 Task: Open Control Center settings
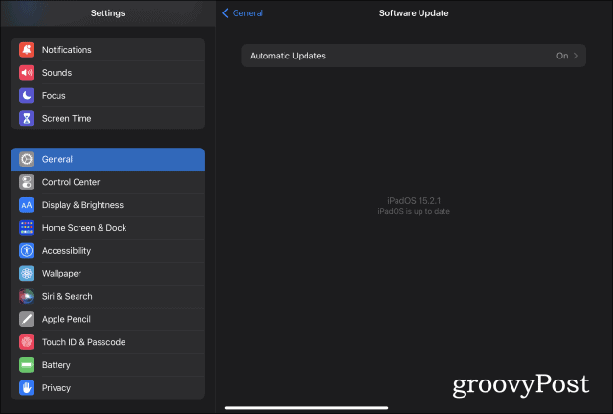(108, 182)
